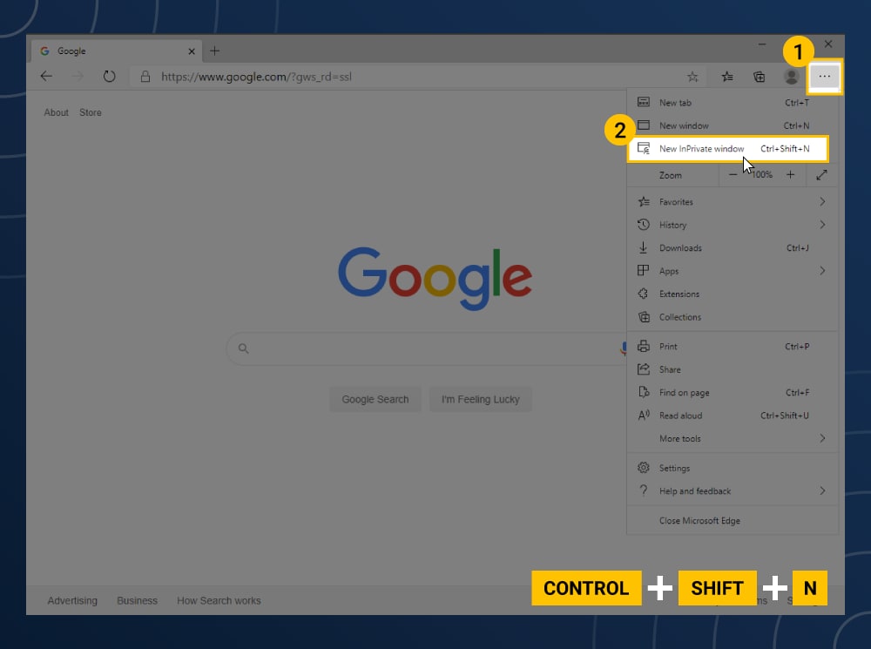The width and height of the screenshot is (871, 649).
Task: Open Extensions from the menu
Action: tap(733, 294)
